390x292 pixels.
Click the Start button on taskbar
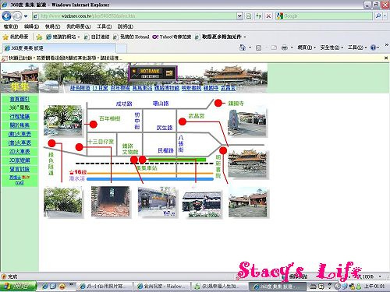(x=17, y=286)
